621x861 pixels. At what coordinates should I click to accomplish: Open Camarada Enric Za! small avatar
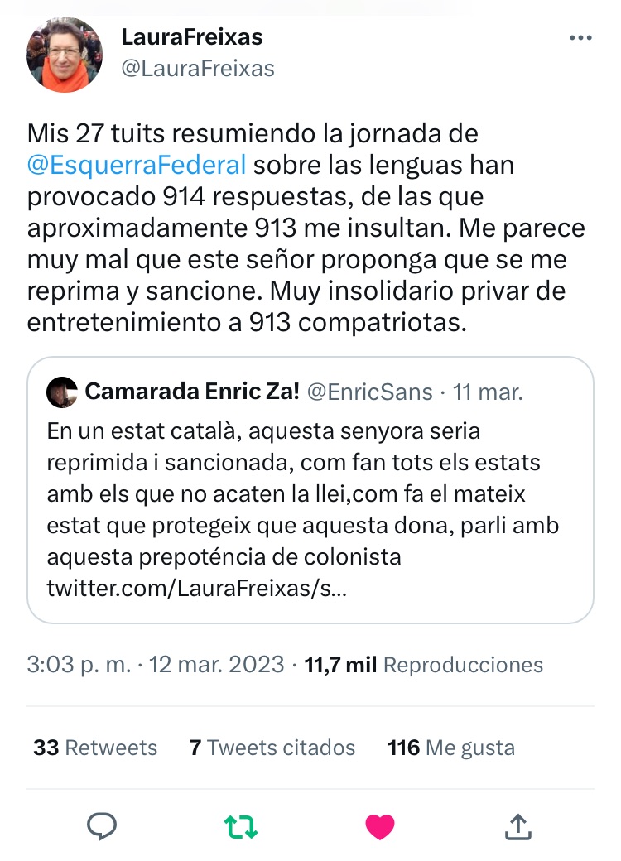63,392
